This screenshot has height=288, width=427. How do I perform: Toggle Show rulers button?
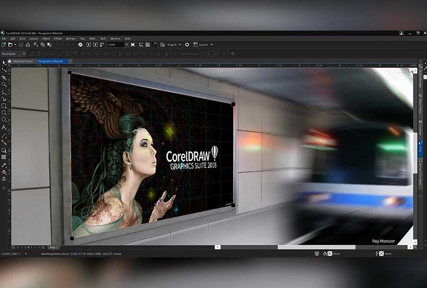click(141, 45)
